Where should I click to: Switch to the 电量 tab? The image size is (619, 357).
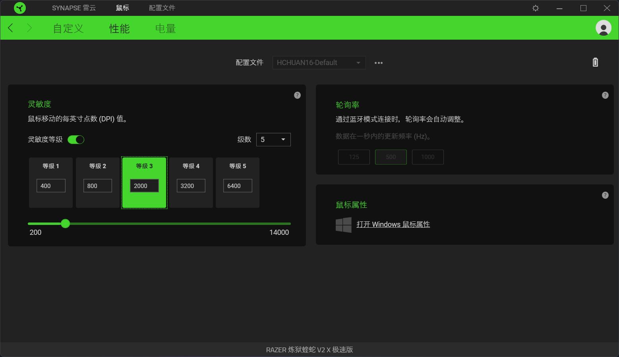[x=164, y=28]
